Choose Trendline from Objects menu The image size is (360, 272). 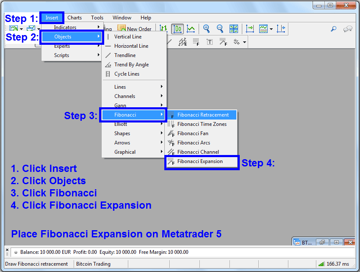pos(134,55)
